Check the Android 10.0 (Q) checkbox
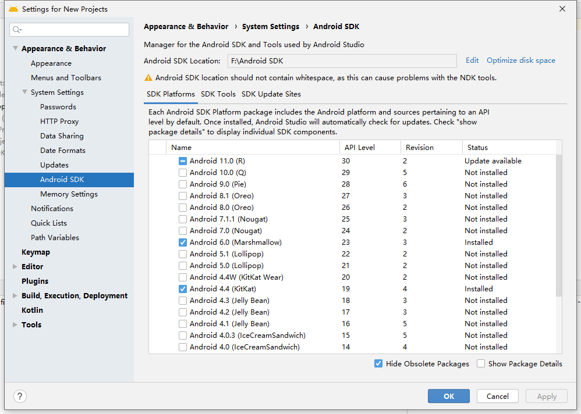Image resolution: width=581 pixels, height=414 pixels. 183,172
